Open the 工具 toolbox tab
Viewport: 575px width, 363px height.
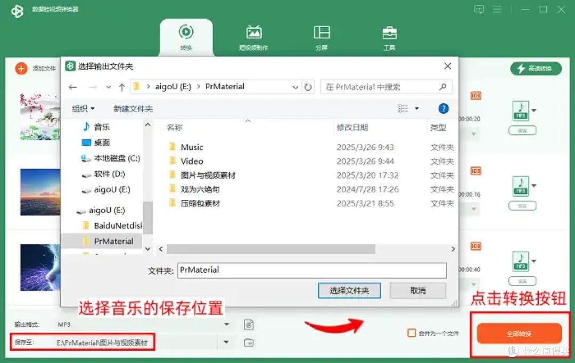[x=389, y=38]
